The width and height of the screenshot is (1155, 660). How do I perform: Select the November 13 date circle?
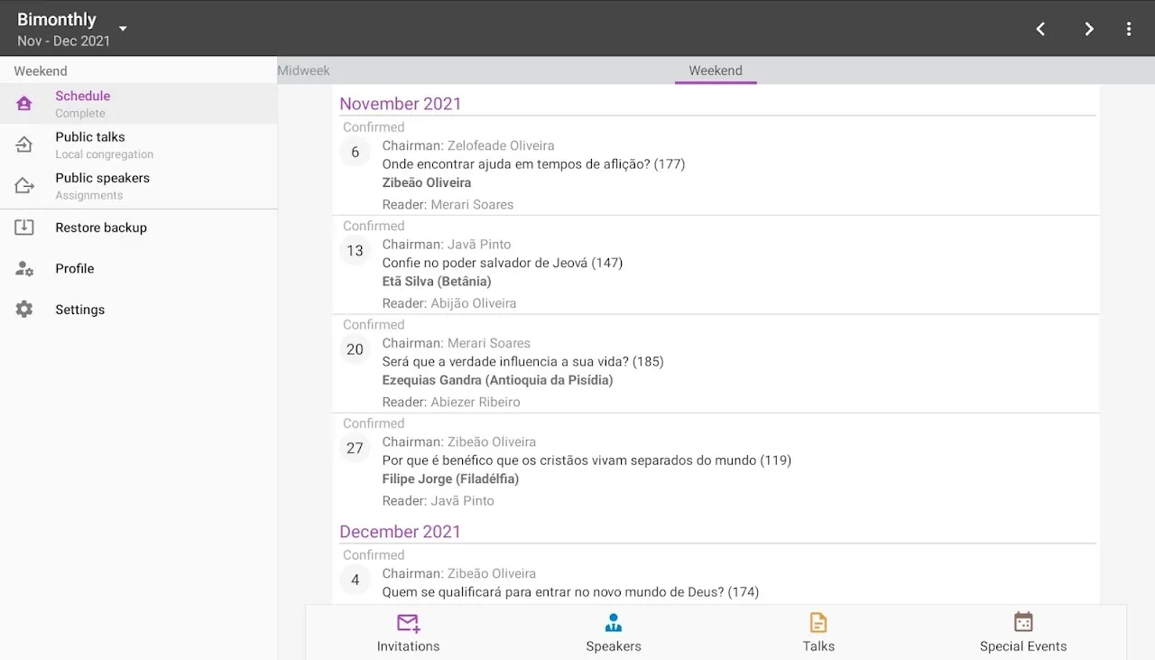click(x=355, y=250)
